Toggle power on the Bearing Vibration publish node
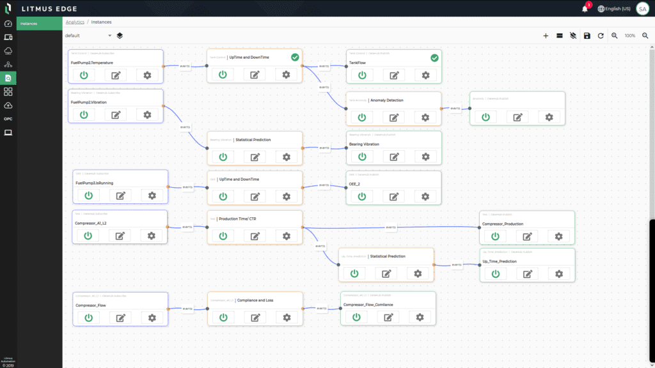This screenshot has width=655, height=368. click(362, 157)
